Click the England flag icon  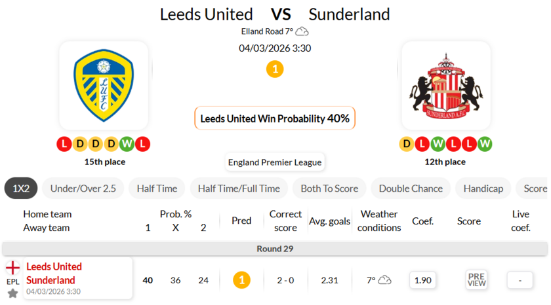click(x=12, y=268)
